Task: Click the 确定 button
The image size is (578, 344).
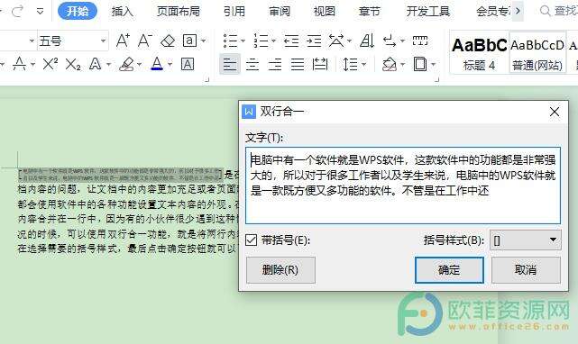Action: (x=449, y=270)
